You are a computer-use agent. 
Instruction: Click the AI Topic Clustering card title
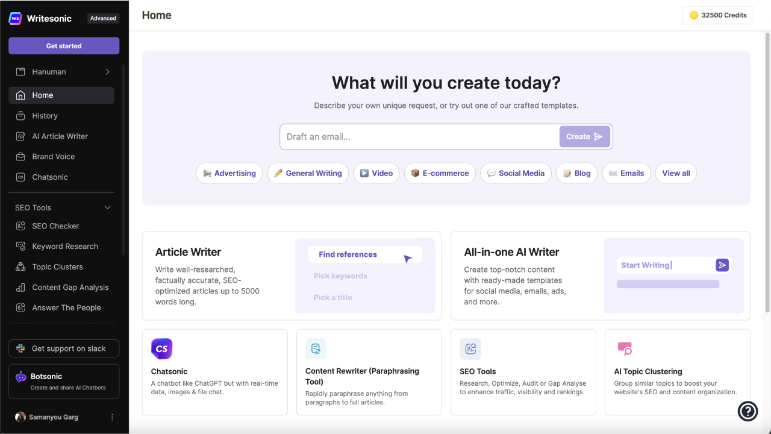pyautogui.click(x=648, y=371)
